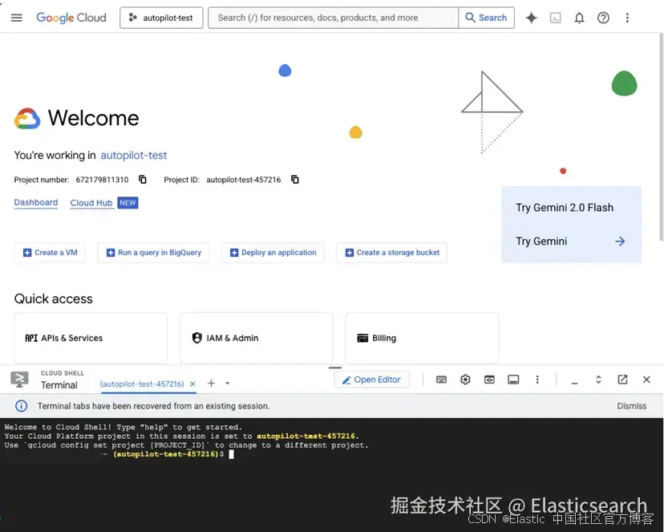
Task: Open the Cloud Shell keyboard icon
Action: [x=441, y=380]
